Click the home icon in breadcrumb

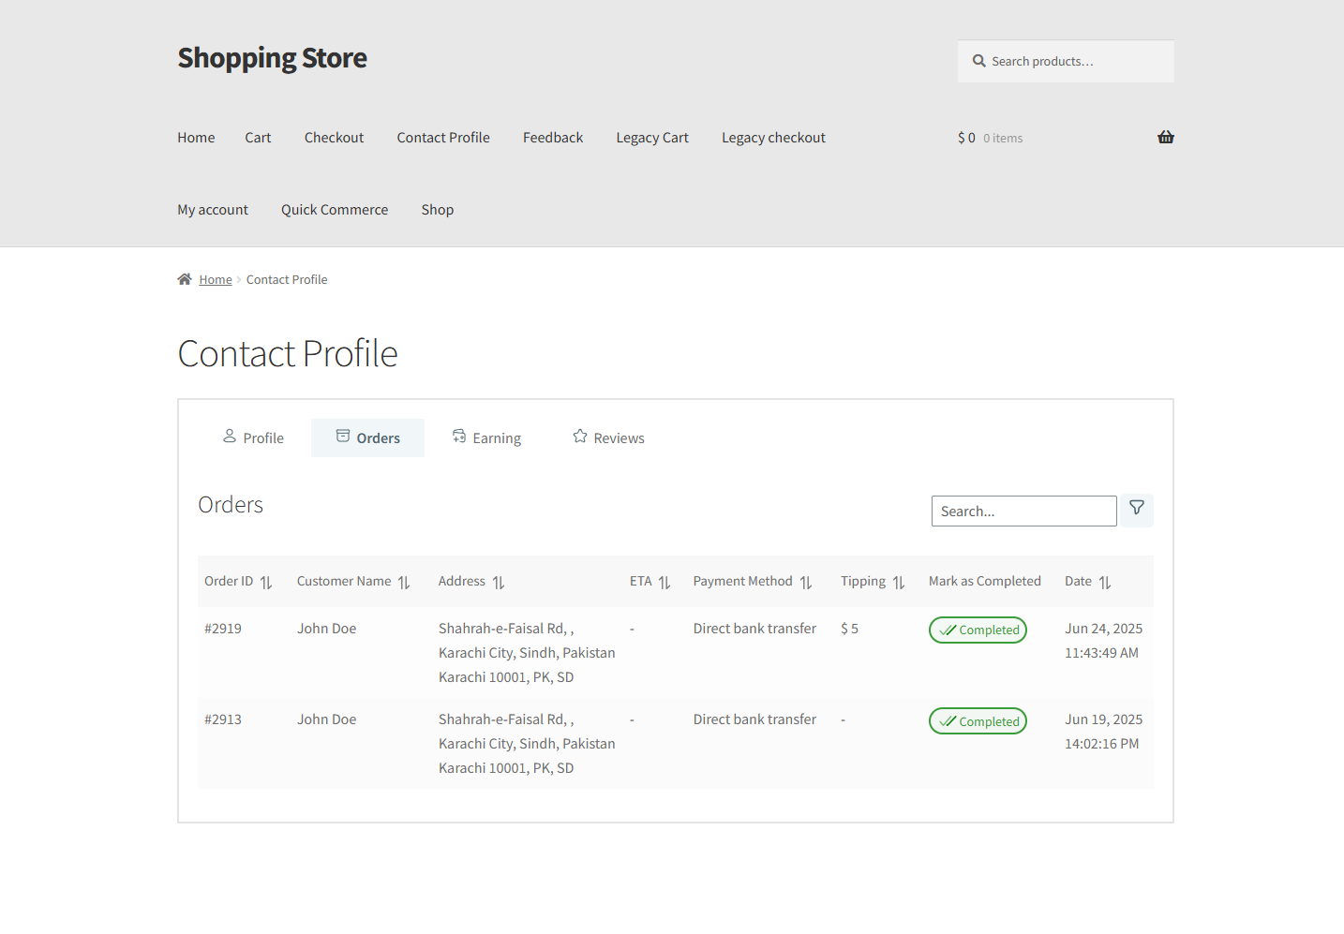[185, 279]
